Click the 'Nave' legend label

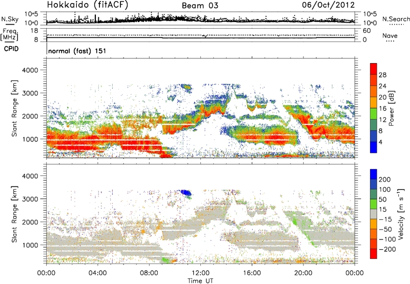(x=390, y=35)
